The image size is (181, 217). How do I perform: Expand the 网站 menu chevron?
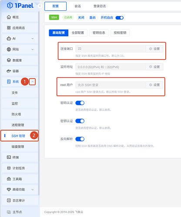click(33, 49)
